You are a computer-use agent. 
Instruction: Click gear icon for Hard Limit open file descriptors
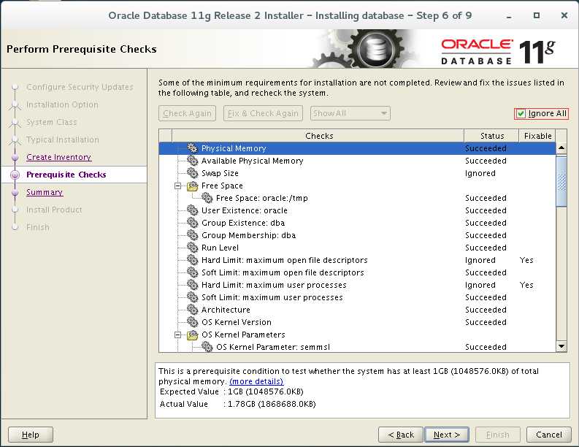click(192, 260)
